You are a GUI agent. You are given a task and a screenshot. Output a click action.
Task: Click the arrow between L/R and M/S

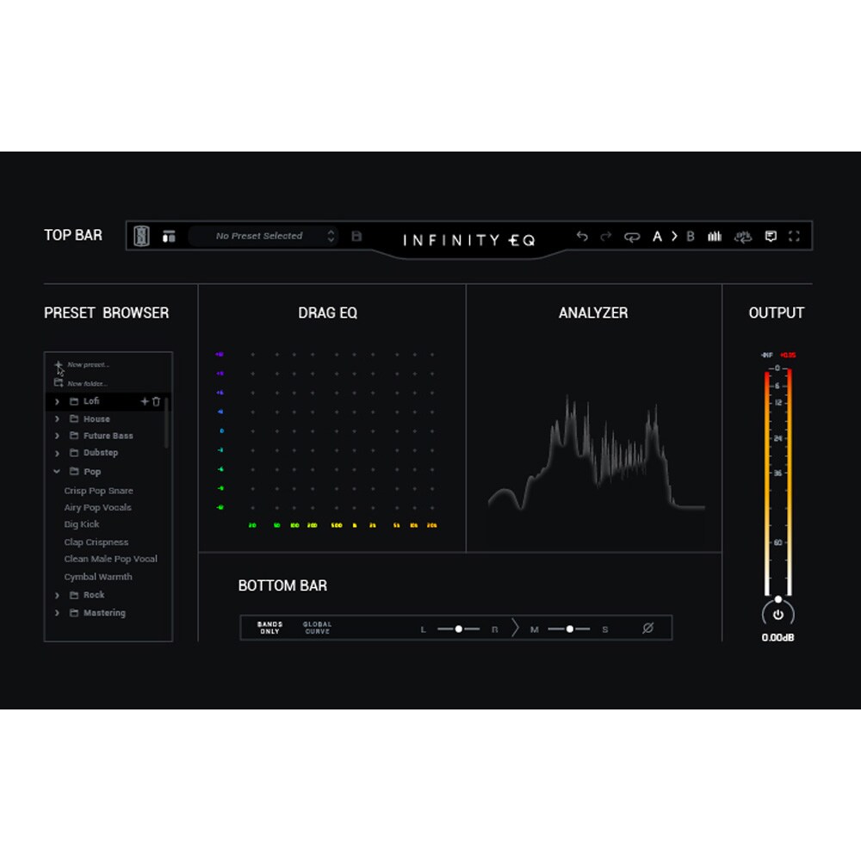[515, 629]
